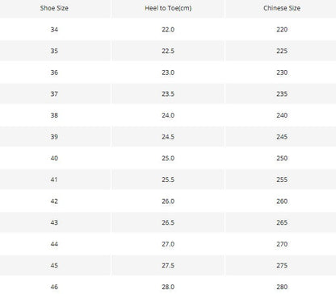Screen dimensions: 336x294
Task: Select shoe size 45 cell
Action: (x=54, y=266)
